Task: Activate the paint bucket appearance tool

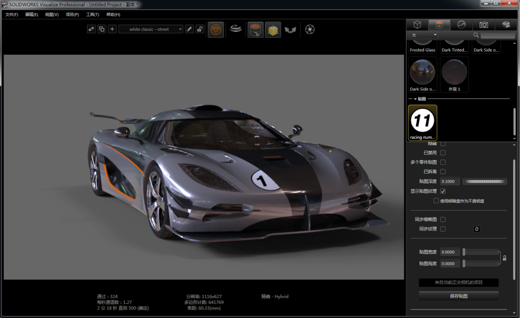Action: click(x=255, y=29)
